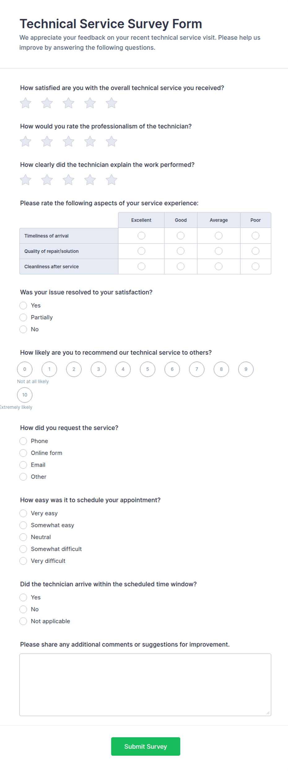This screenshot has width=288, height=771.
Task: Select five stars for explanation of work
Action: coord(111,180)
